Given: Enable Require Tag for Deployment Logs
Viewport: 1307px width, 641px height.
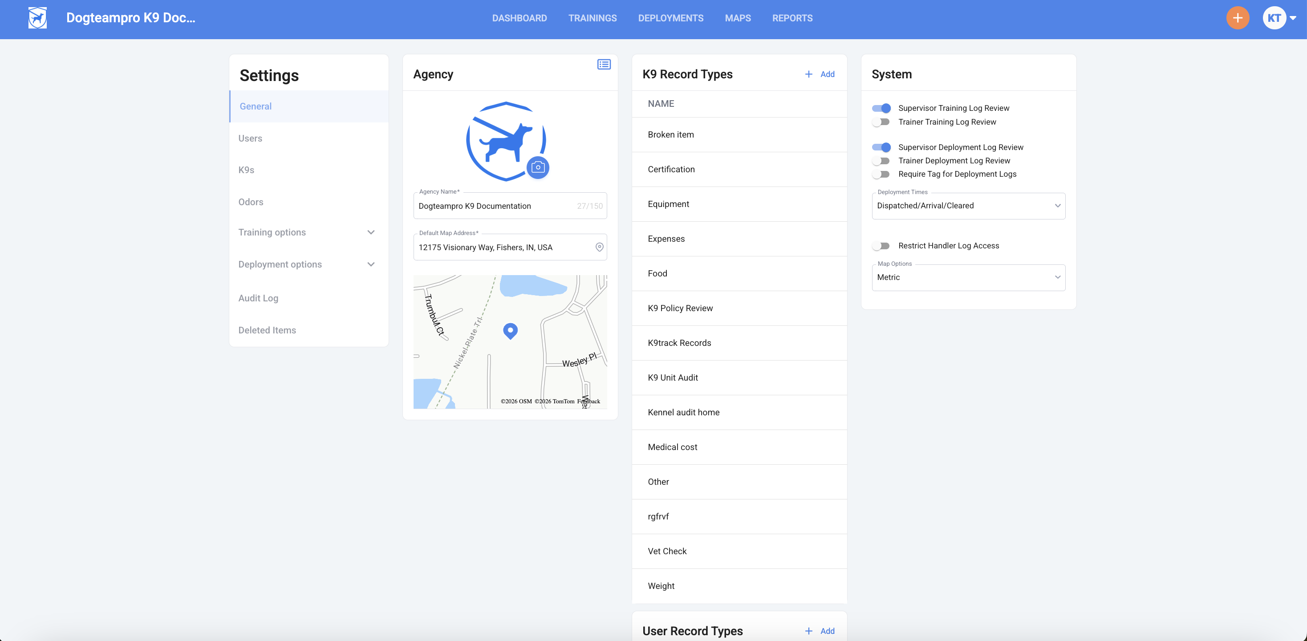Looking at the screenshot, I should (x=881, y=174).
